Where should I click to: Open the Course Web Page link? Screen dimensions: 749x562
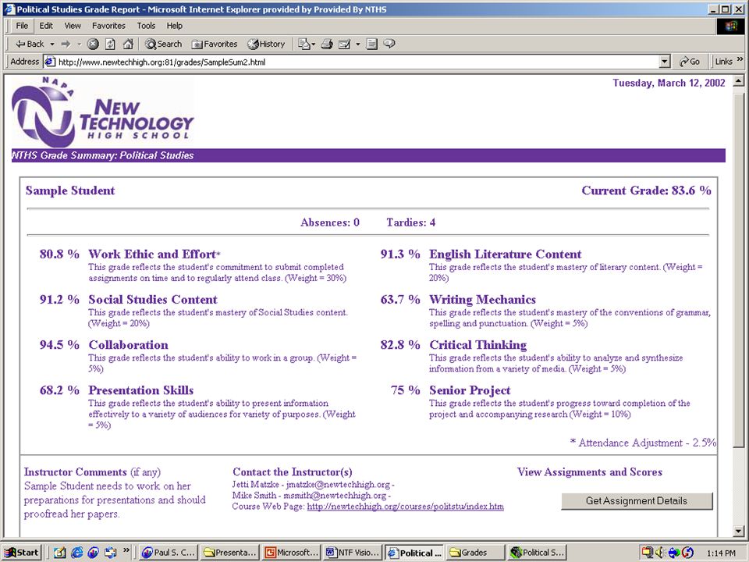(x=405, y=506)
